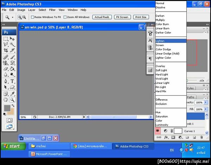Screen dimensions: 211x165
Task: Click the Zoom In icon in options bar
Action: (20, 17)
